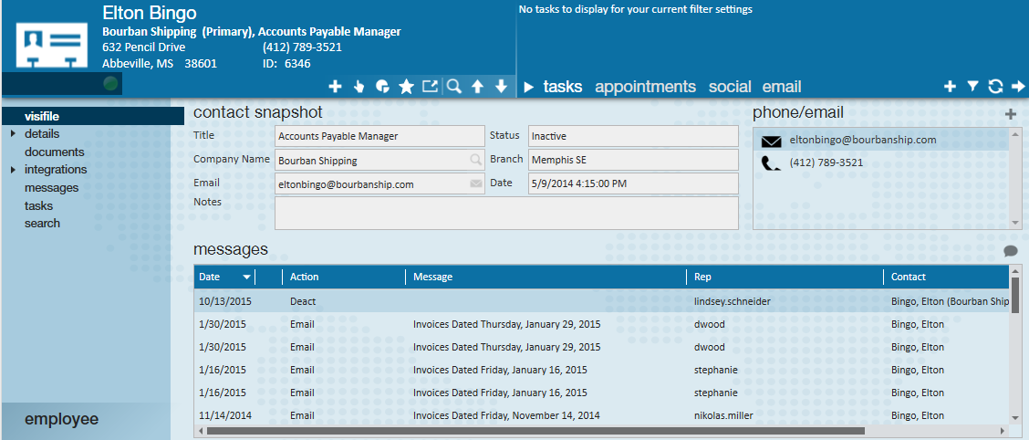Click the messages vertical scrollbar thumb
The width and height of the screenshot is (1029, 440).
[x=1015, y=296]
